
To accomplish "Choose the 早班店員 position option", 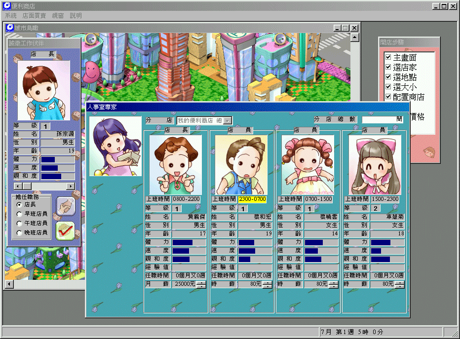I will pyautogui.click(x=20, y=214).
